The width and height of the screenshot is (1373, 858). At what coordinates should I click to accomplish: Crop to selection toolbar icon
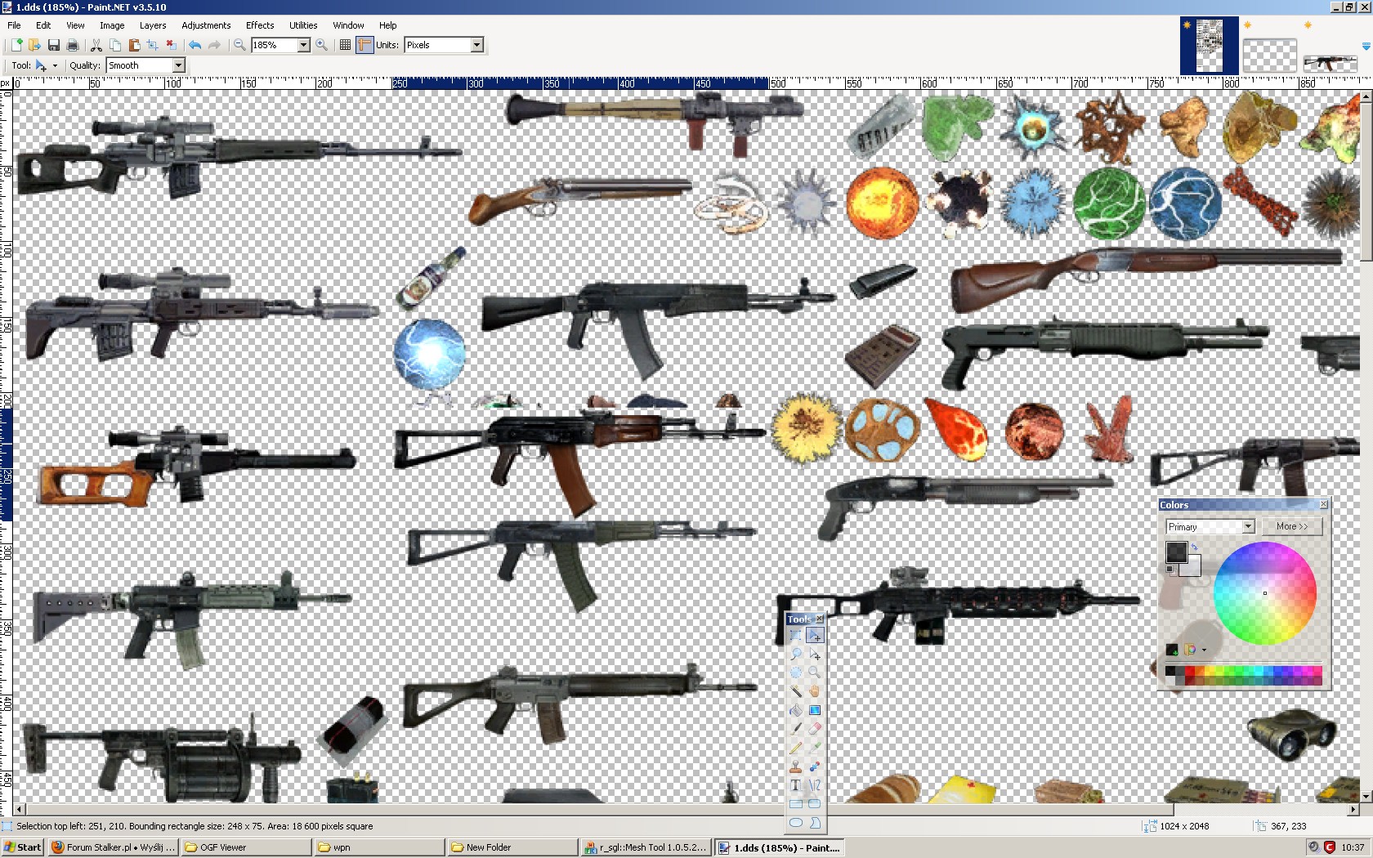[153, 45]
